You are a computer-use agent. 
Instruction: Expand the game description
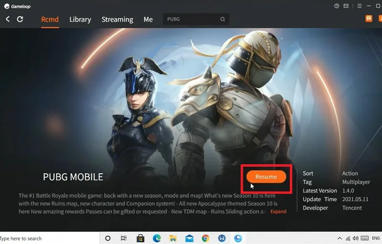278,212
